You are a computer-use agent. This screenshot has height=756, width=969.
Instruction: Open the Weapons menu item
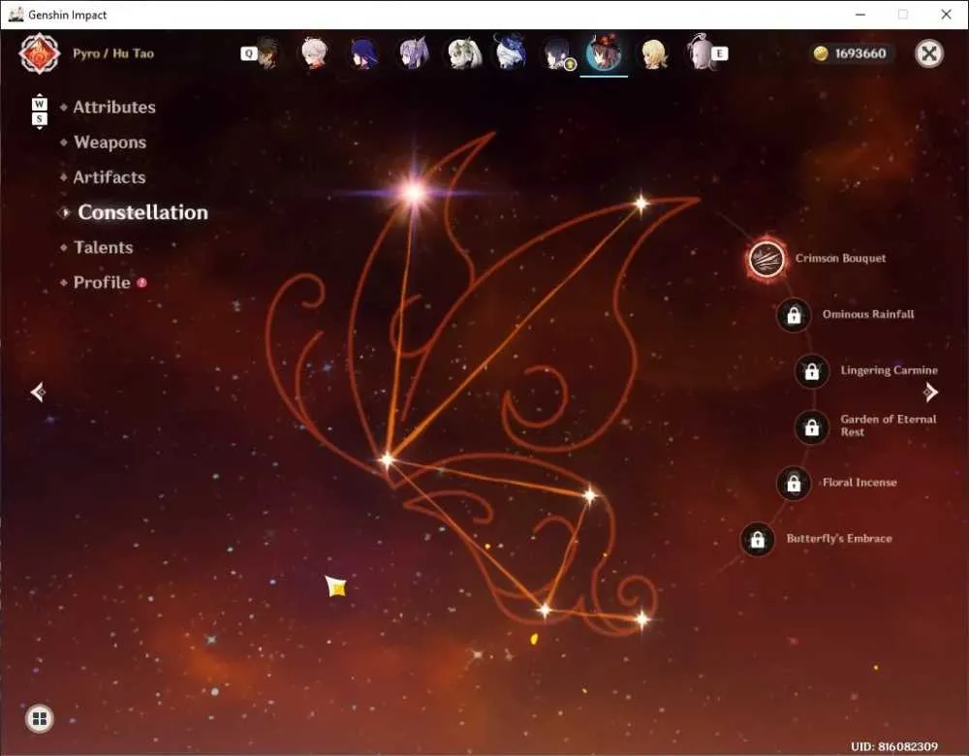pyautogui.click(x=110, y=142)
